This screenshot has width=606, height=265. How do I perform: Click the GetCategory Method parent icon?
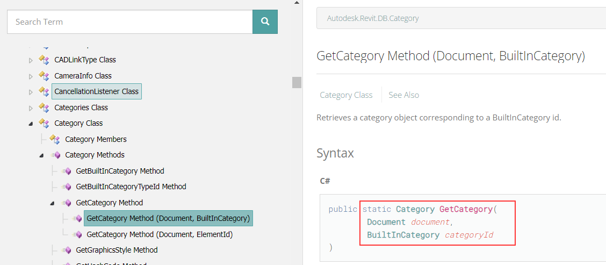coord(67,203)
